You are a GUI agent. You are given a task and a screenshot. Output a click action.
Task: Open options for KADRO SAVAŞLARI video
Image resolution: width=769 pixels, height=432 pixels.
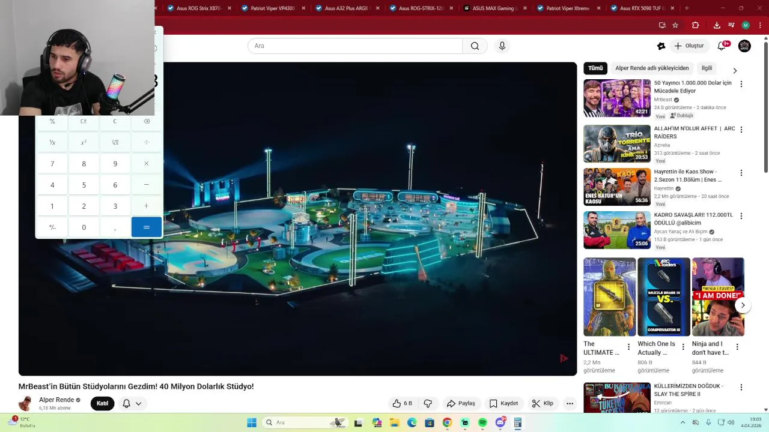click(x=741, y=216)
